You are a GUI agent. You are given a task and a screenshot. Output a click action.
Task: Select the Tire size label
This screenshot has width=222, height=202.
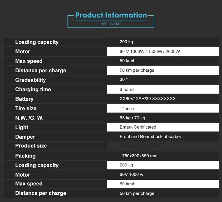click(26, 108)
